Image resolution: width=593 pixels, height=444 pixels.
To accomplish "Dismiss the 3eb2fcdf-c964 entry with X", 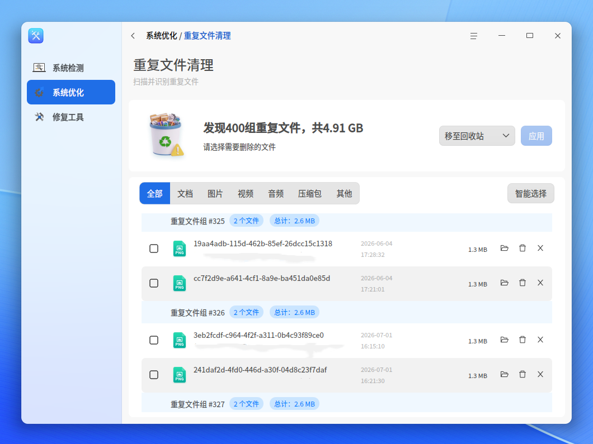I will click(x=540, y=340).
